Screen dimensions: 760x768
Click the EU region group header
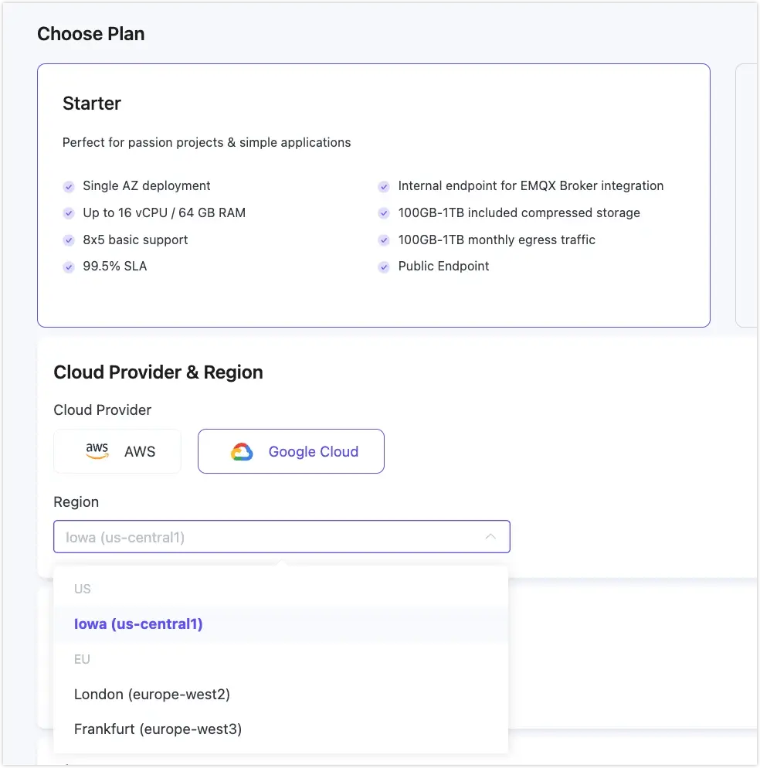point(82,659)
